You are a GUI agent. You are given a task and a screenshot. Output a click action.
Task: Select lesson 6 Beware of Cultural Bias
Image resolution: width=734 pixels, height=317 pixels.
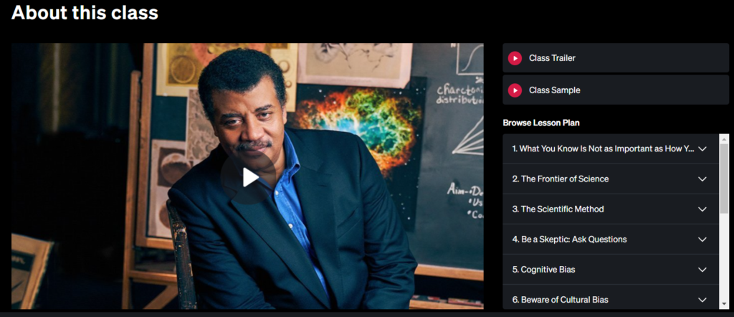coord(561,300)
